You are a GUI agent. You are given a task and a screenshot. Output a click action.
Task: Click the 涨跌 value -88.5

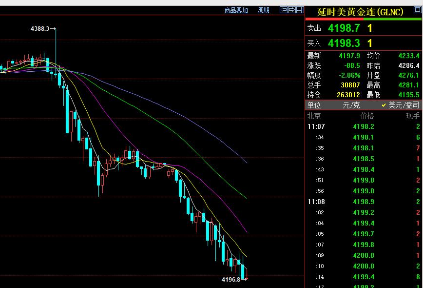pos(352,65)
